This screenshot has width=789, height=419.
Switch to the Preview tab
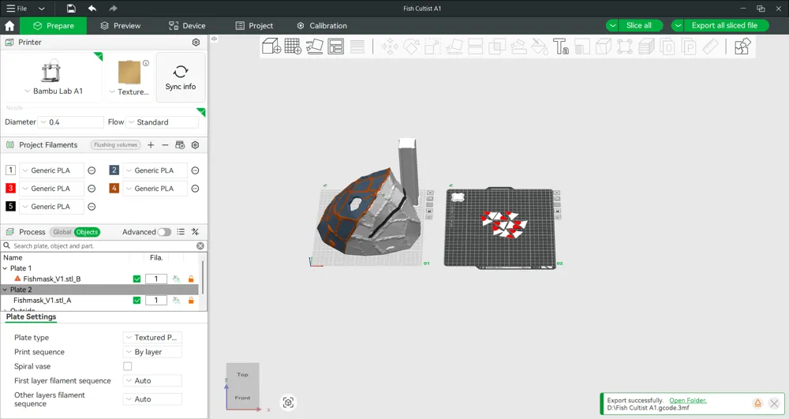(x=120, y=25)
